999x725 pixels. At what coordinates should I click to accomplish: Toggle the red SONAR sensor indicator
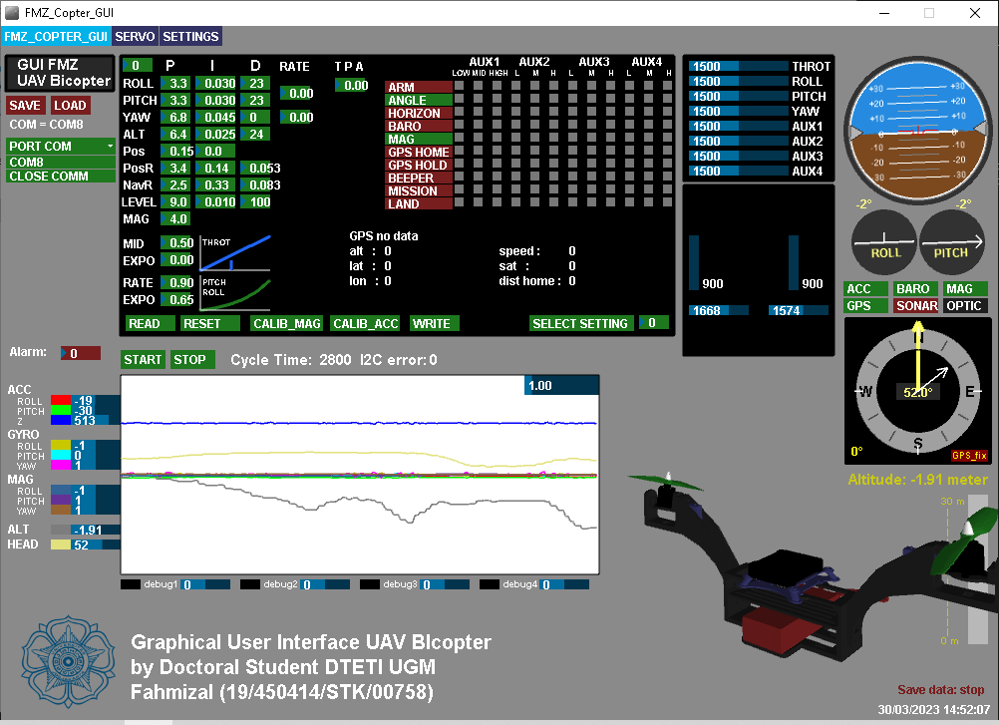(915, 306)
